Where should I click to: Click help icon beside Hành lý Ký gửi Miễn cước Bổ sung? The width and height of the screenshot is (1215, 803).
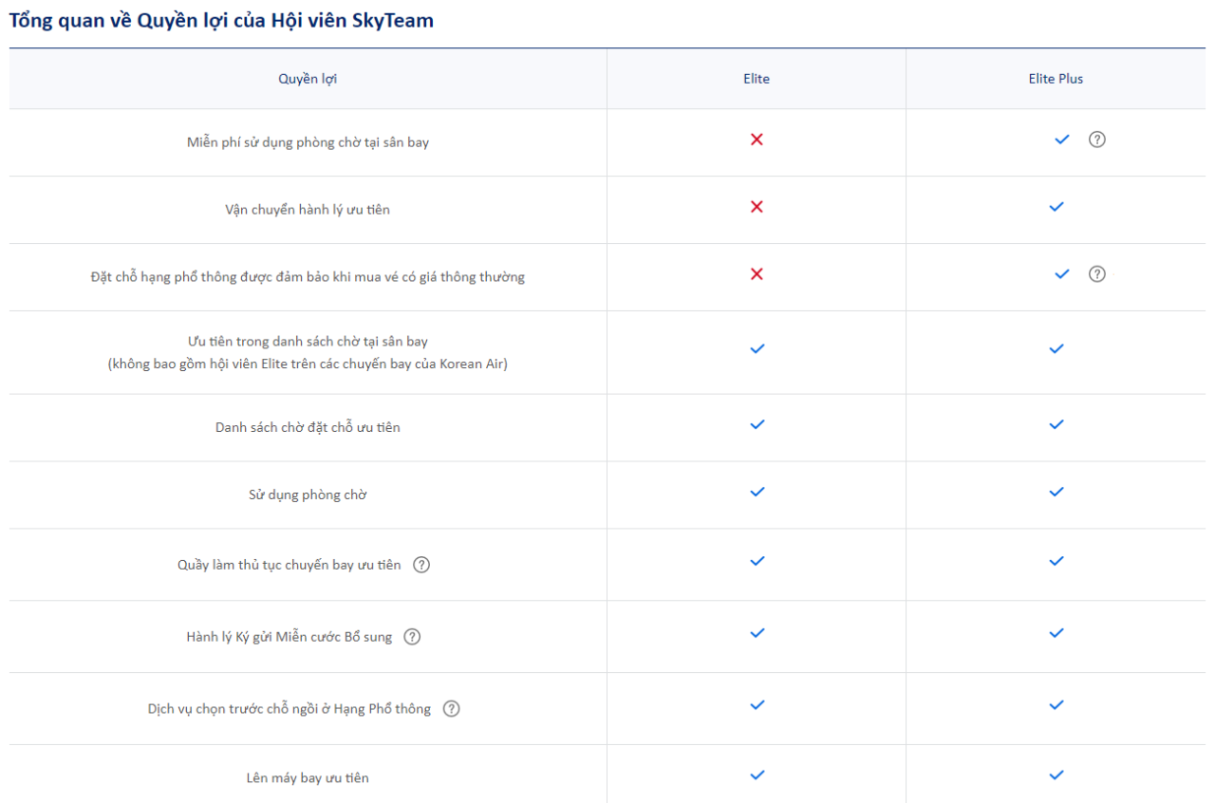click(412, 637)
